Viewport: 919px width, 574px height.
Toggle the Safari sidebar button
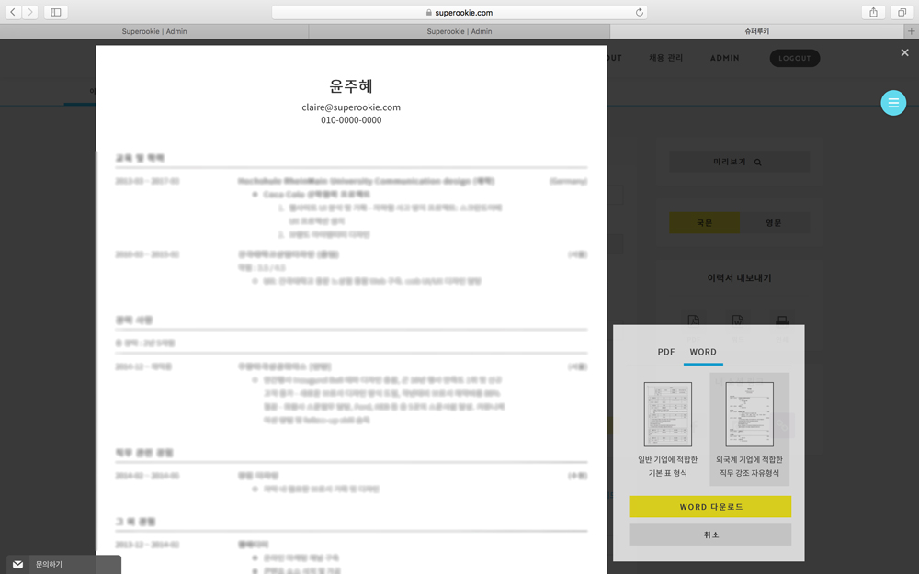click(x=56, y=12)
